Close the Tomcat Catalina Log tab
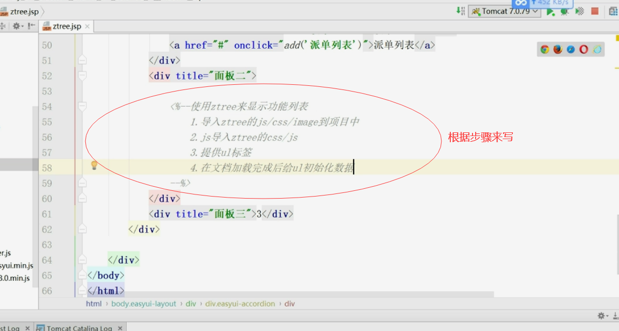 tap(120, 328)
